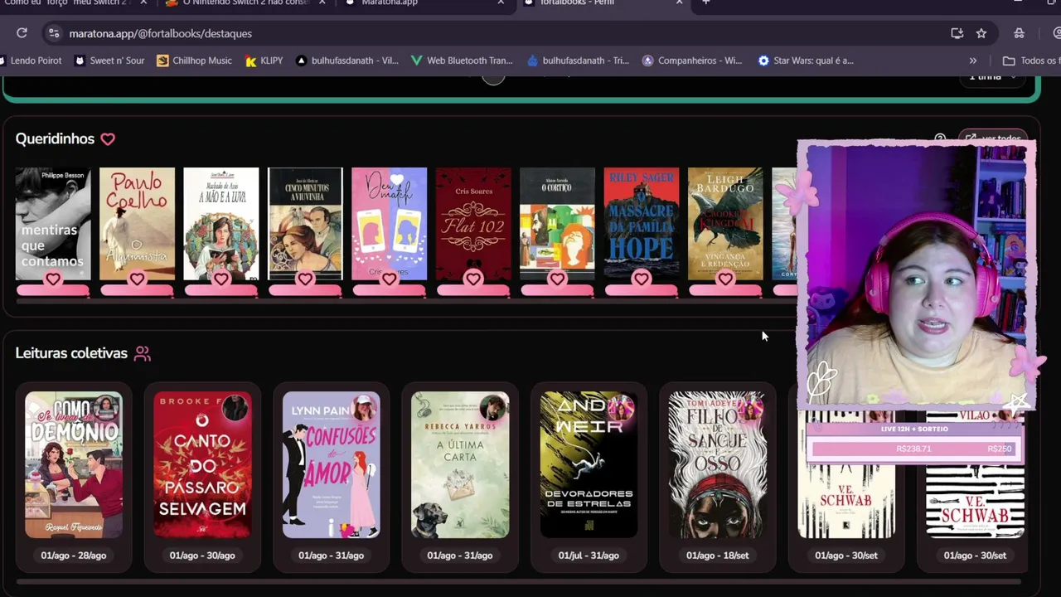Click host avatar on 'Devoradores de Estrelas' card
Screen dimensions: 1061x597
pos(621,408)
